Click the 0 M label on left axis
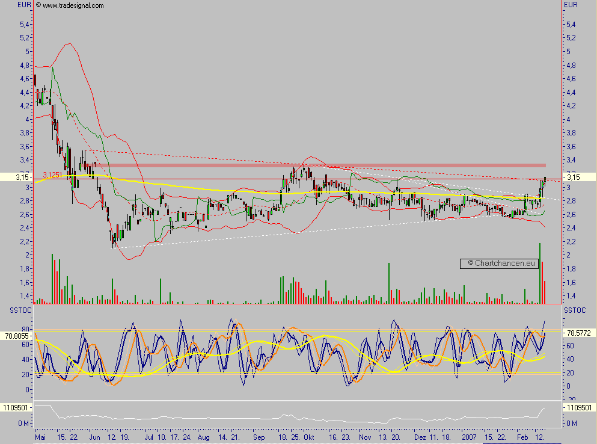 coord(23,424)
